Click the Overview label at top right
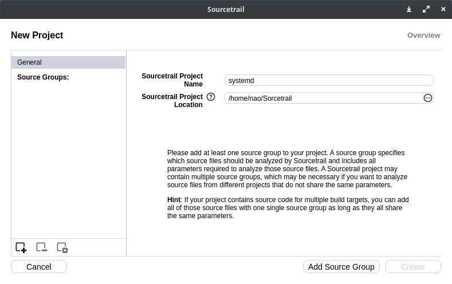Viewport: 452px width, 284px height. tap(423, 35)
